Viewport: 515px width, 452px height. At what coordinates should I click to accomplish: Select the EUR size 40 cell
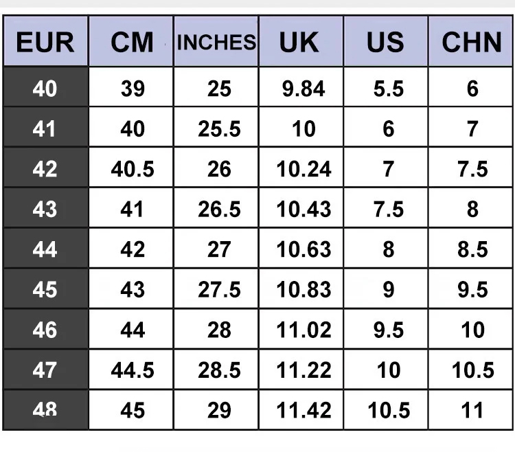click(x=45, y=89)
